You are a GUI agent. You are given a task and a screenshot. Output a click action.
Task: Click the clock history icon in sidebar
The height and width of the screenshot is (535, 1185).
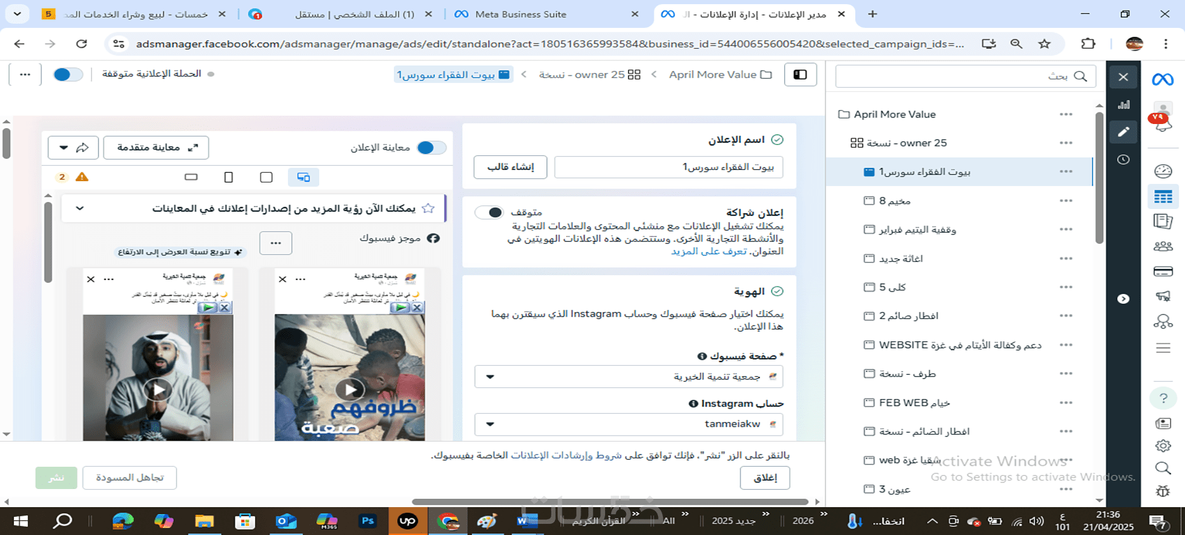click(x=1123, y=160)
